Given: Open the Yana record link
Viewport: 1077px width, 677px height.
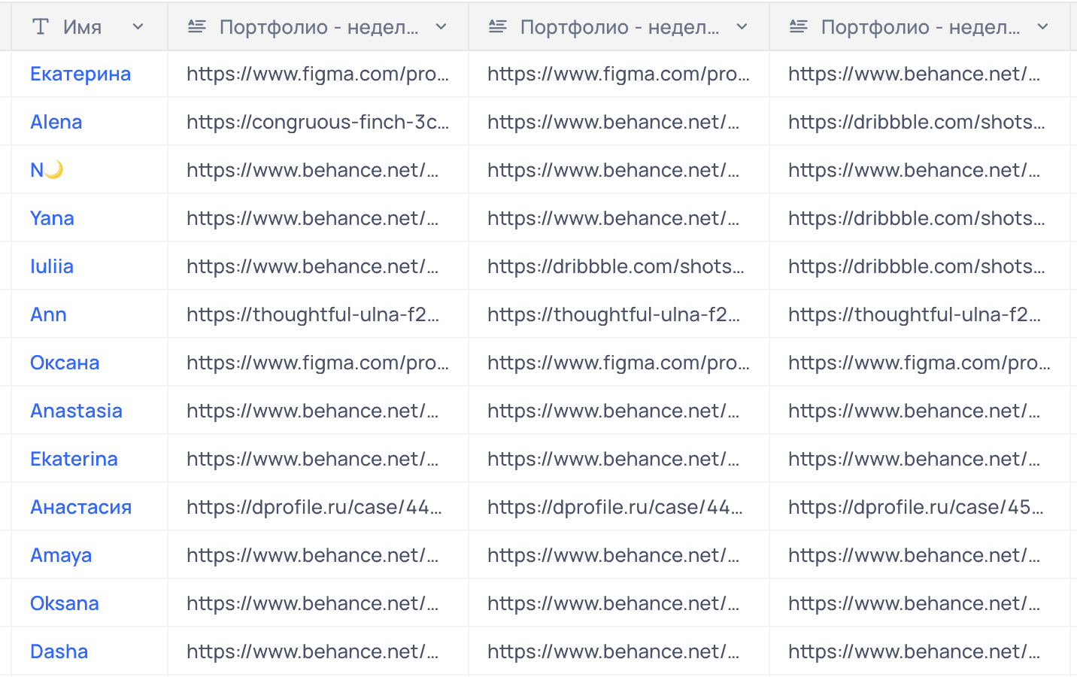Looking at the screenshot, I should click(52, 218).
